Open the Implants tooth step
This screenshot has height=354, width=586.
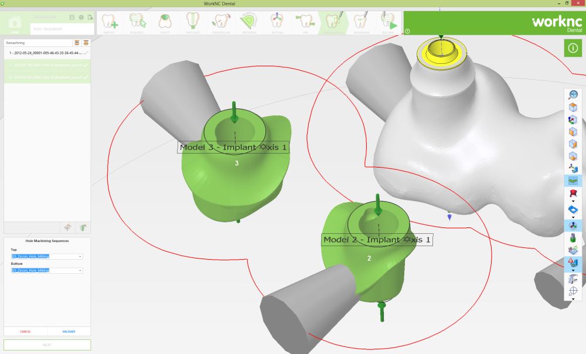click(193, 22)
